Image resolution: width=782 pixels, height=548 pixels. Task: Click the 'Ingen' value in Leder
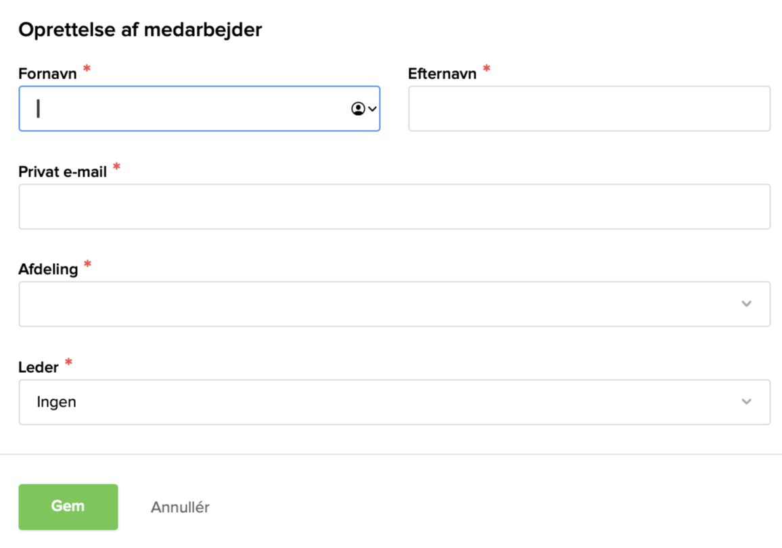click(x=56, y=402)
